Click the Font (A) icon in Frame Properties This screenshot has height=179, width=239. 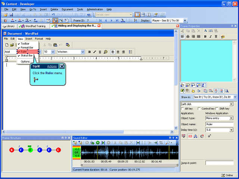[205, 31]
